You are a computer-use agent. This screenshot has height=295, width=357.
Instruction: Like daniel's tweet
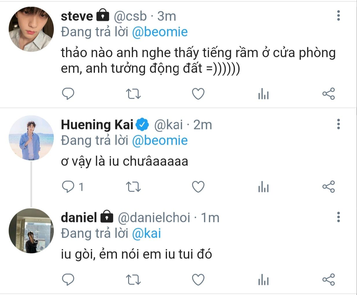(198, 280)
